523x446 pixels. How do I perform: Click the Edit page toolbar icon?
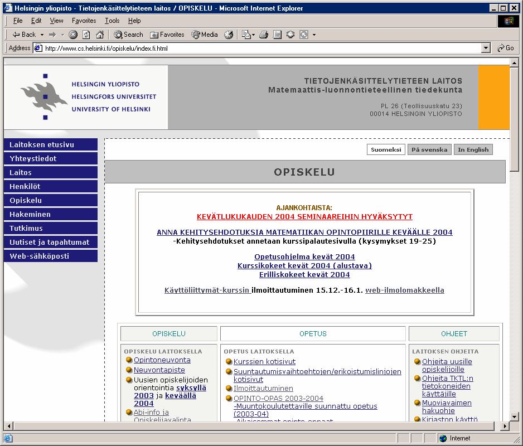coord(277,35)
